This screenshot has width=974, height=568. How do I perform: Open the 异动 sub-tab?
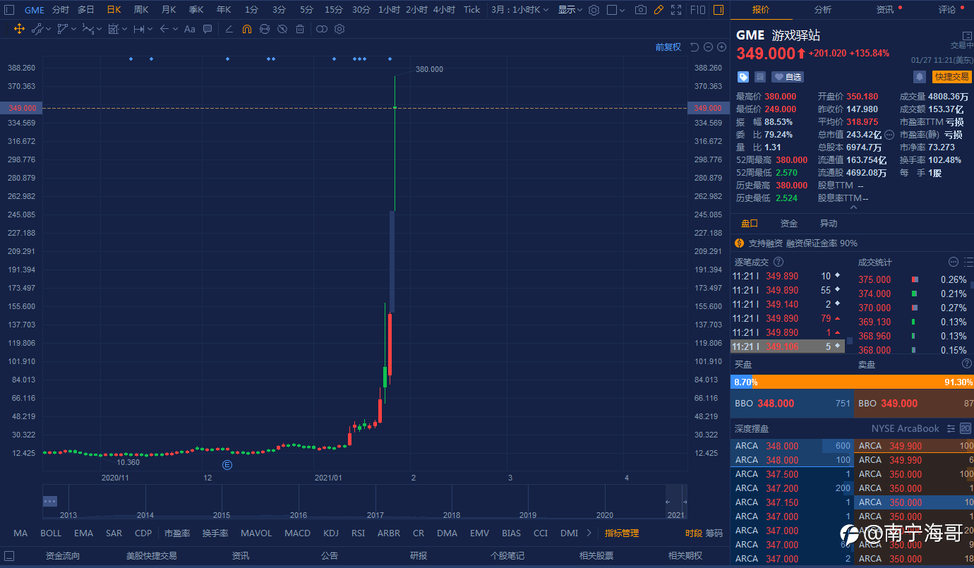(828, 223)
